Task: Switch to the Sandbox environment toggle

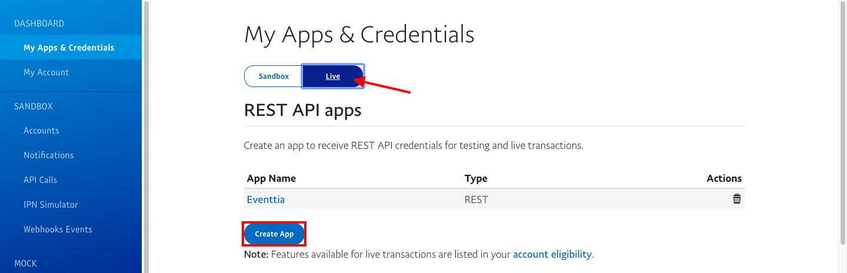Action: (x=274, y=76)
